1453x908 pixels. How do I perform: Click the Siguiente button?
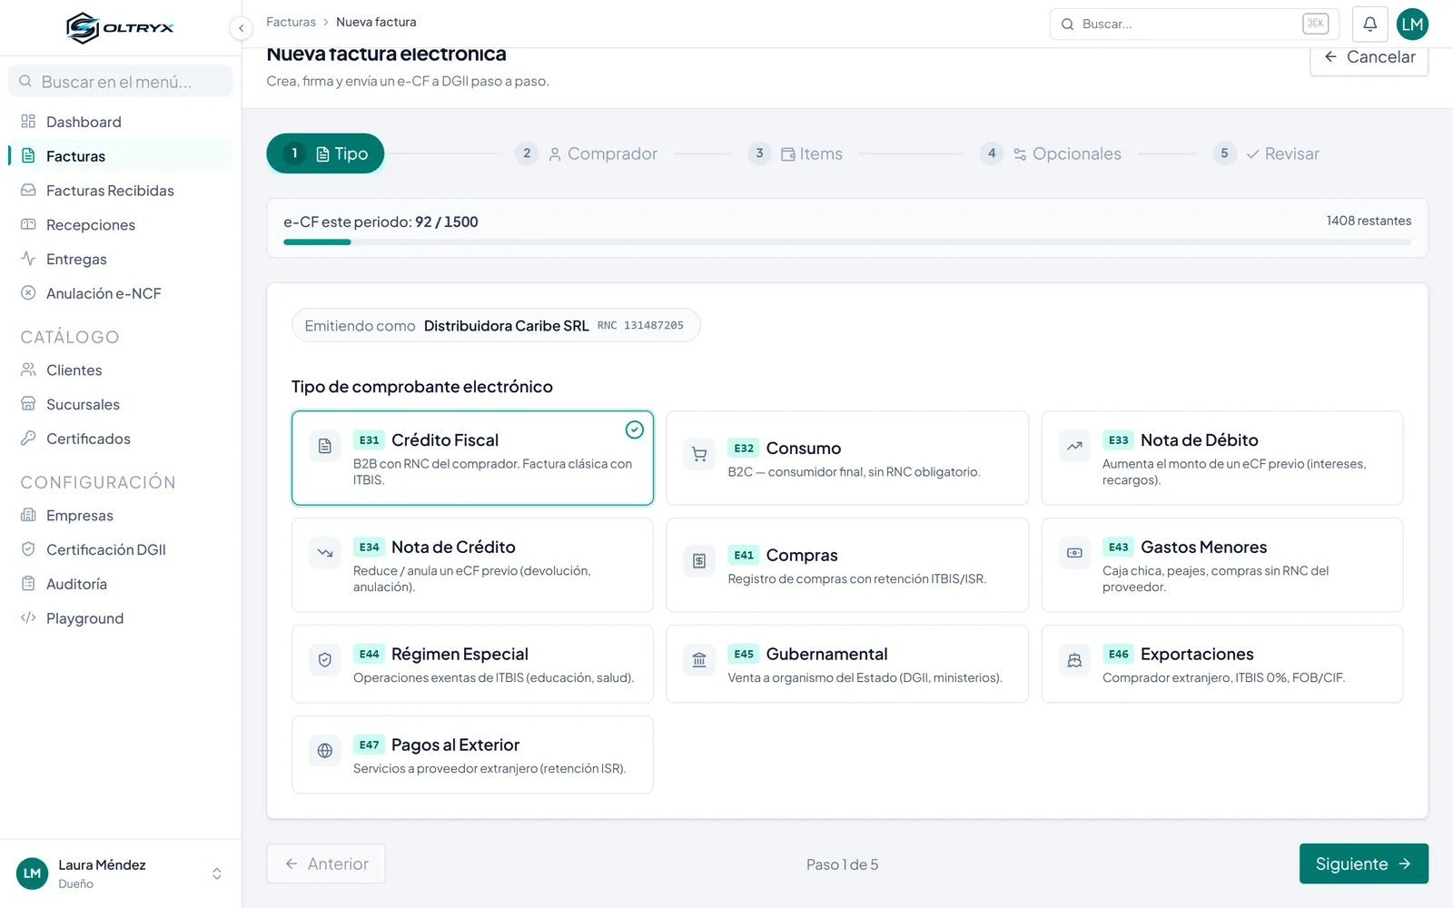pyautogui.click(x=1363, y=864)
